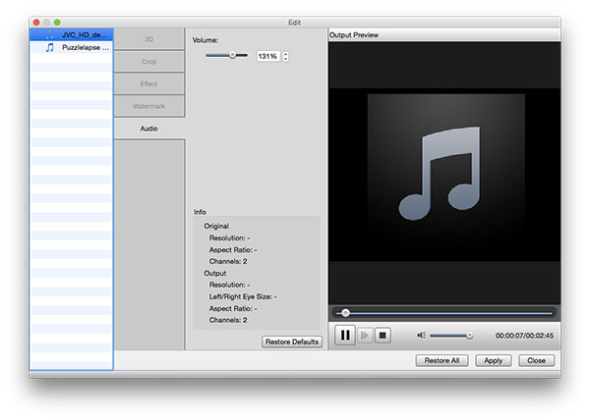Stop the preview playback

coord(383,336)
